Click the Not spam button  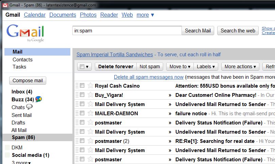click(x=150, y=66)
